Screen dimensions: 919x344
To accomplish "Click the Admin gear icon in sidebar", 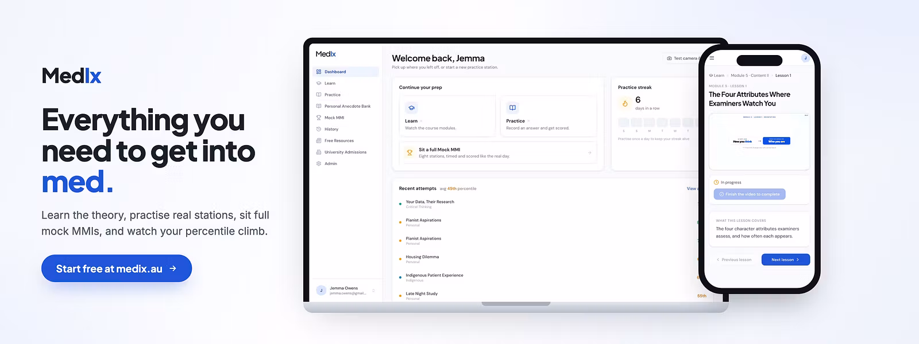I will (x=319, y=163).
